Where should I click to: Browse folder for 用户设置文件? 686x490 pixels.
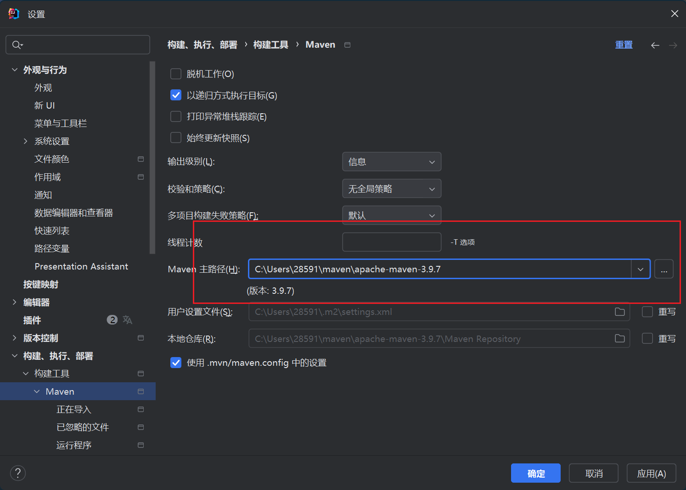[x=620, y=312]
